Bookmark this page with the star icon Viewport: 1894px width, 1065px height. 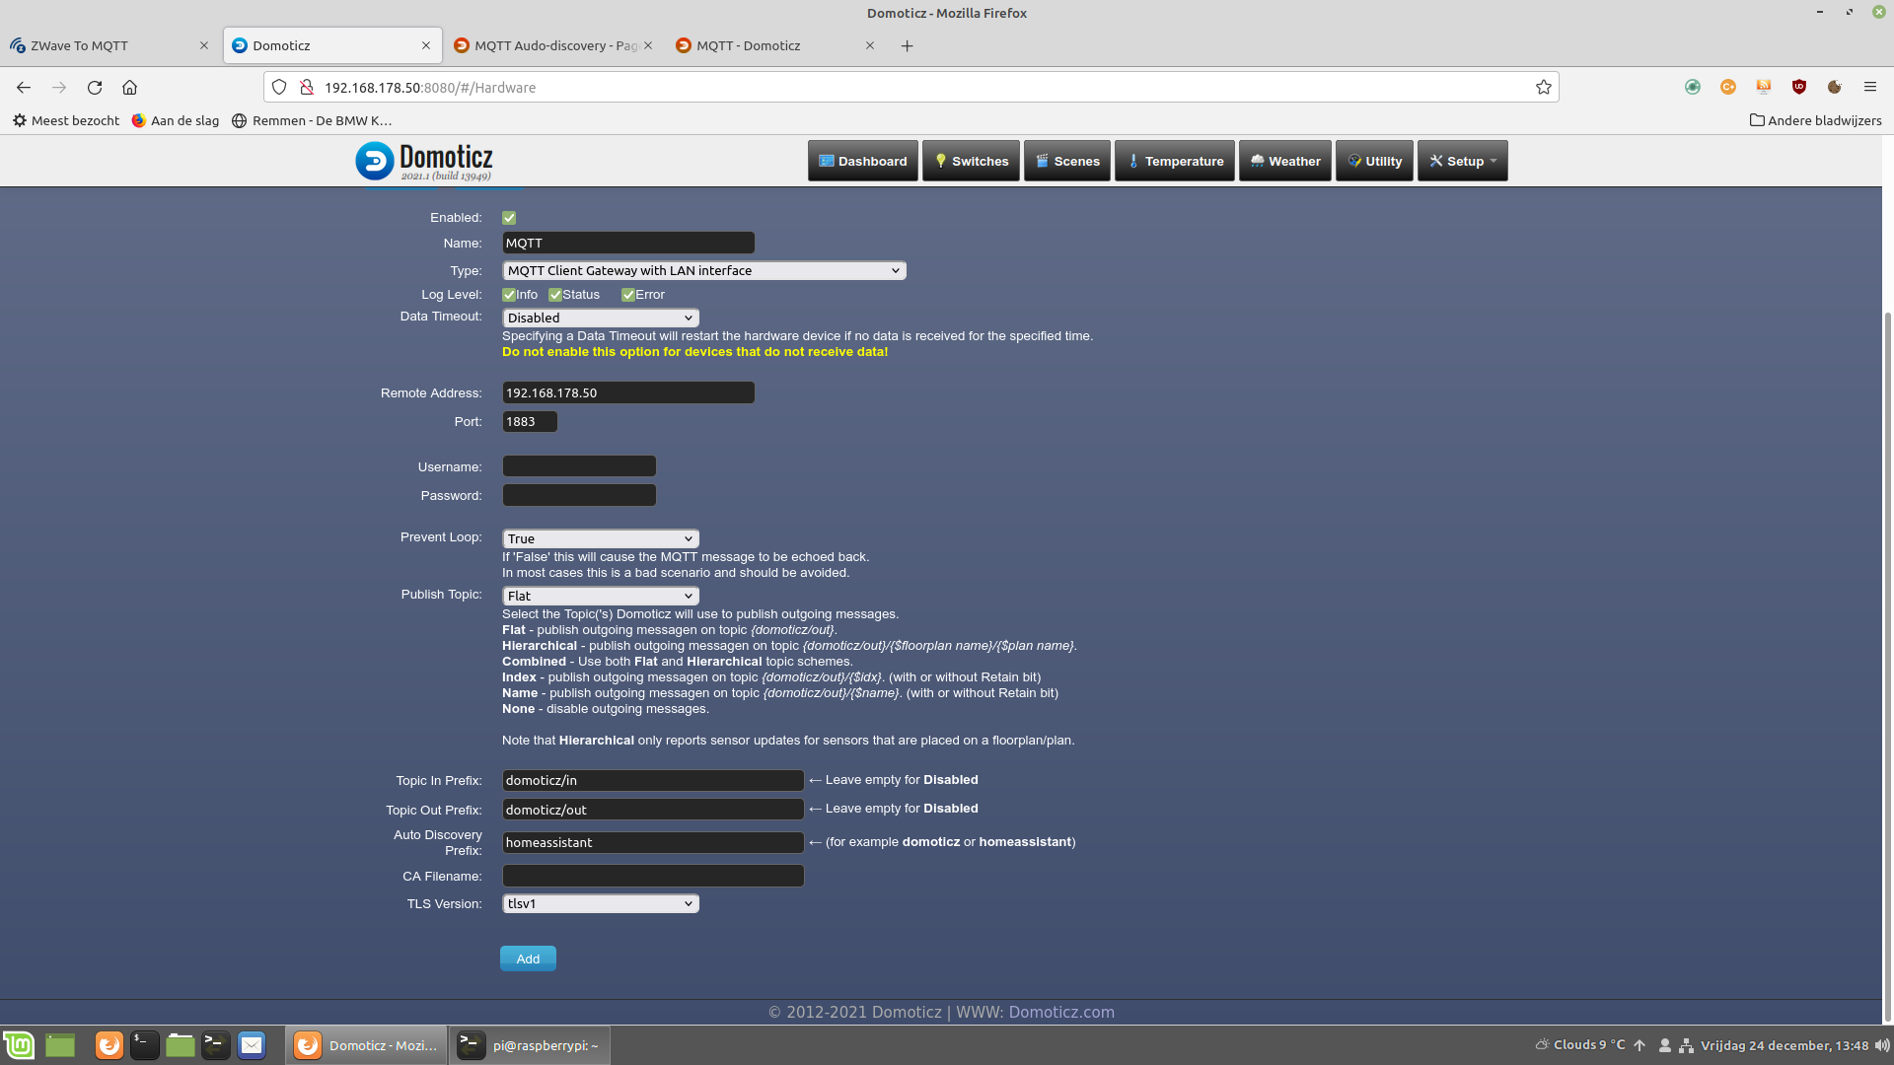1544,87
